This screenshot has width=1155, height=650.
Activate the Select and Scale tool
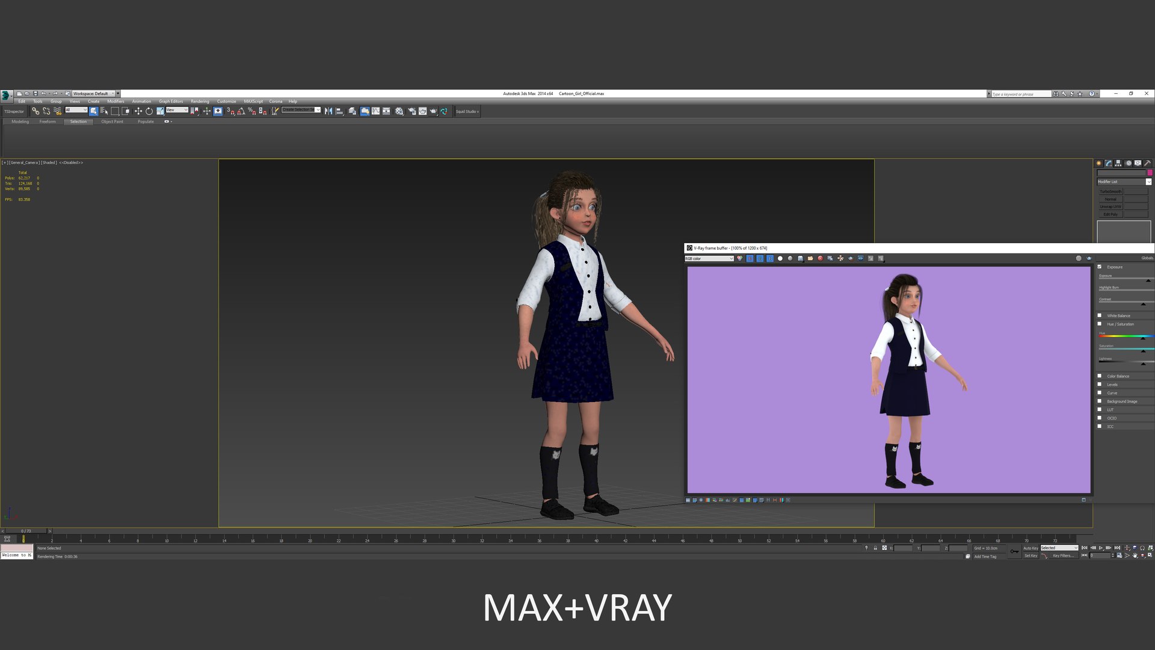coord(160,111)
